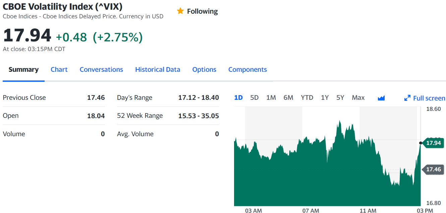Click the Open value 18.04
Screen dimensions: 446x213
(x=96, y=116)
